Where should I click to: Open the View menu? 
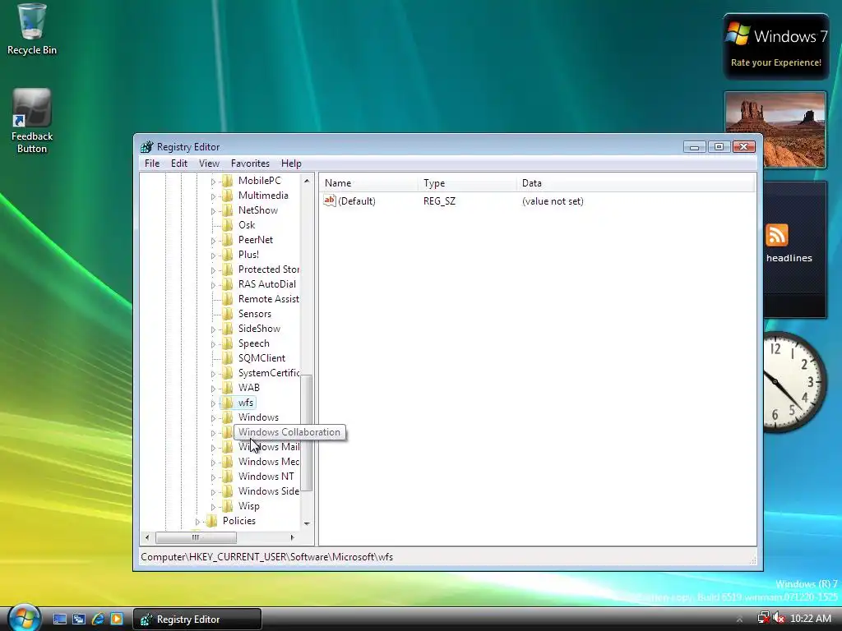[209, 164]
